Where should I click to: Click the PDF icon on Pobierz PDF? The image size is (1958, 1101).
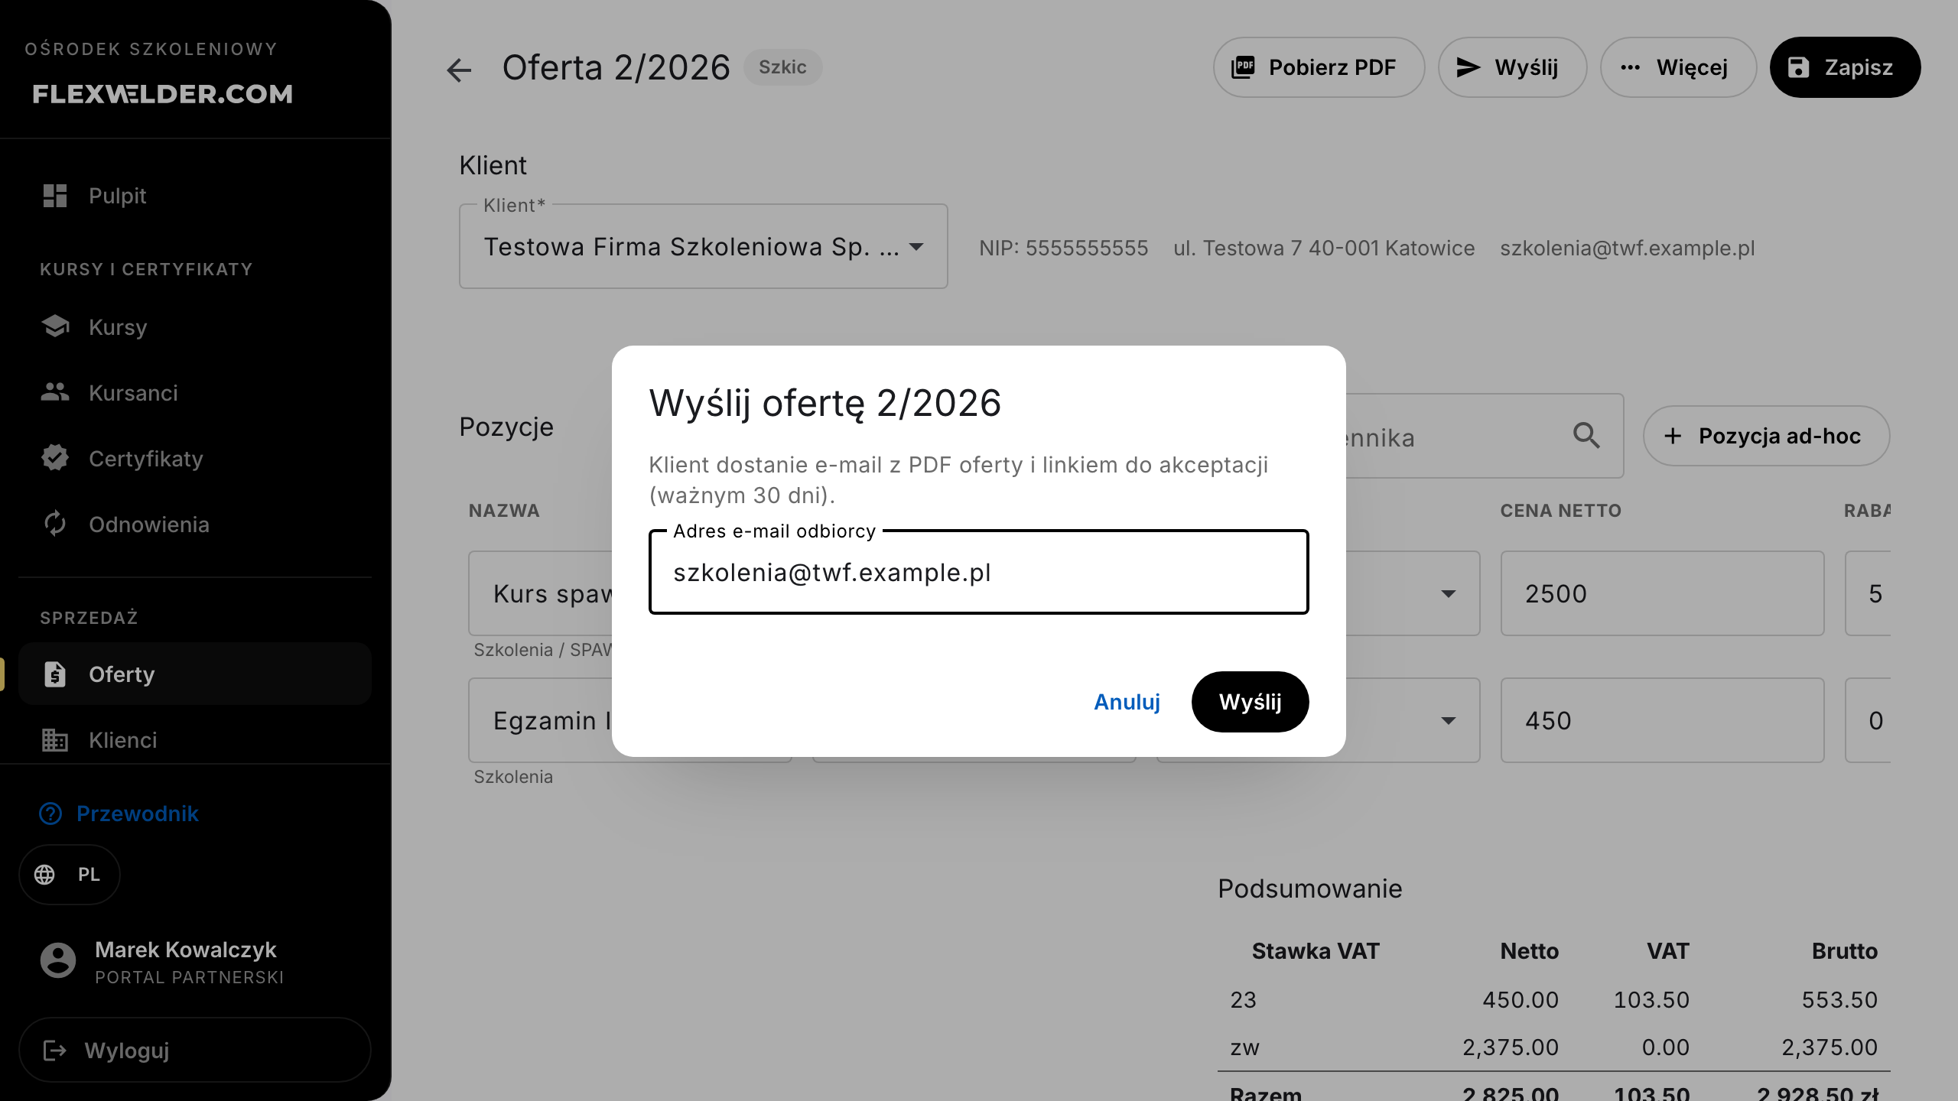(1243, 67)
